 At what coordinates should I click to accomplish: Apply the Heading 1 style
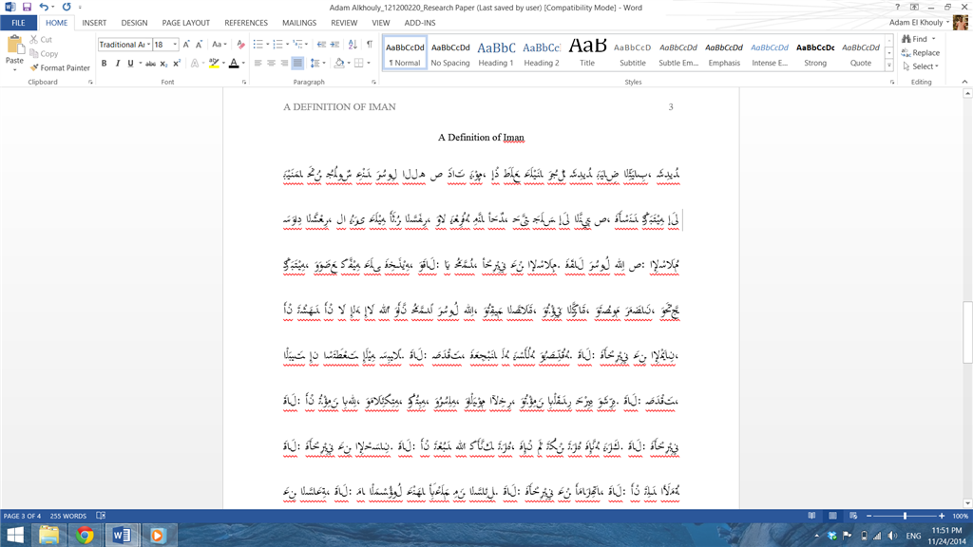[x=496, y=53]
